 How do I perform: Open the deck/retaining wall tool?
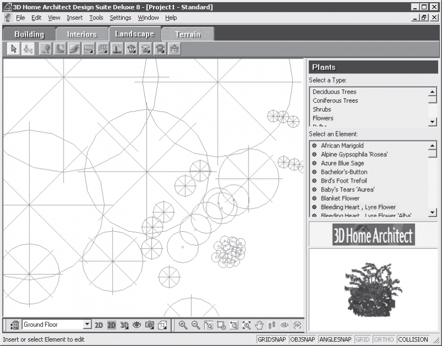point(103,49)
